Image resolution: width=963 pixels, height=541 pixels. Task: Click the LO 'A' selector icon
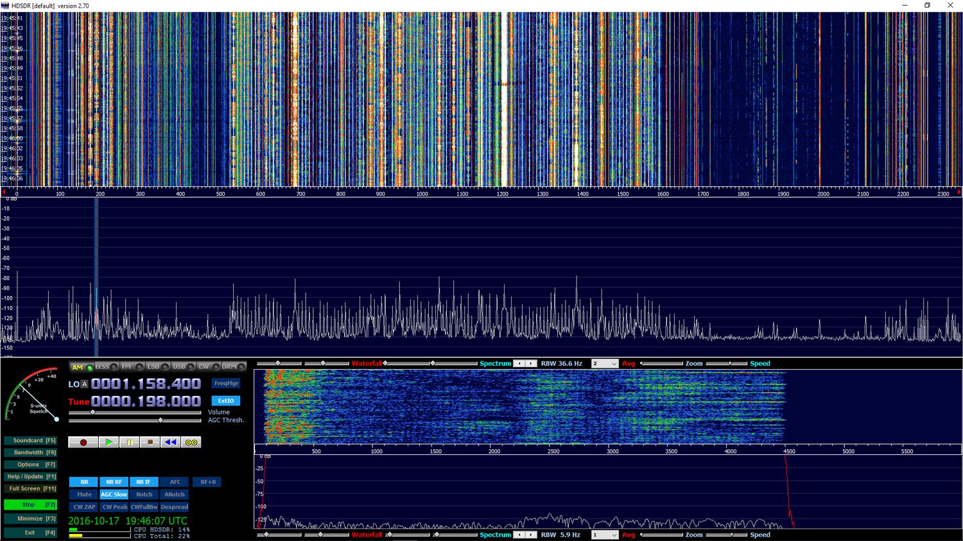click(x=84, y=384)
